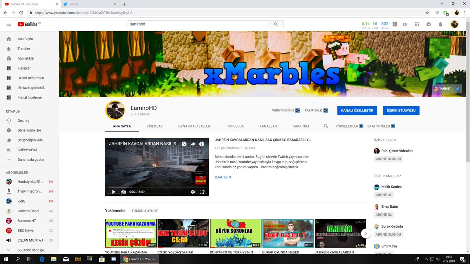This screenshot has width=470, height=264.
Task: Click the share arrow on video player
Action: (193, 144)
